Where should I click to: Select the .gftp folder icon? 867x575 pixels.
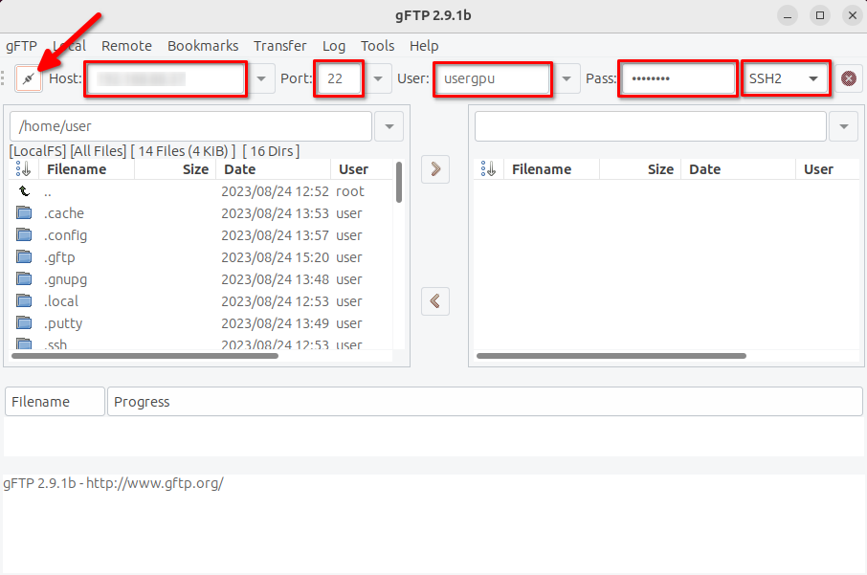[x=24, y=257]
